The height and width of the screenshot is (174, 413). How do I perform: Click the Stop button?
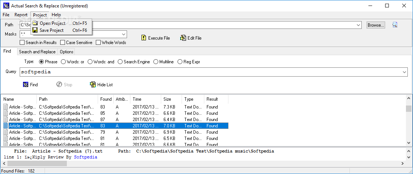64,84
